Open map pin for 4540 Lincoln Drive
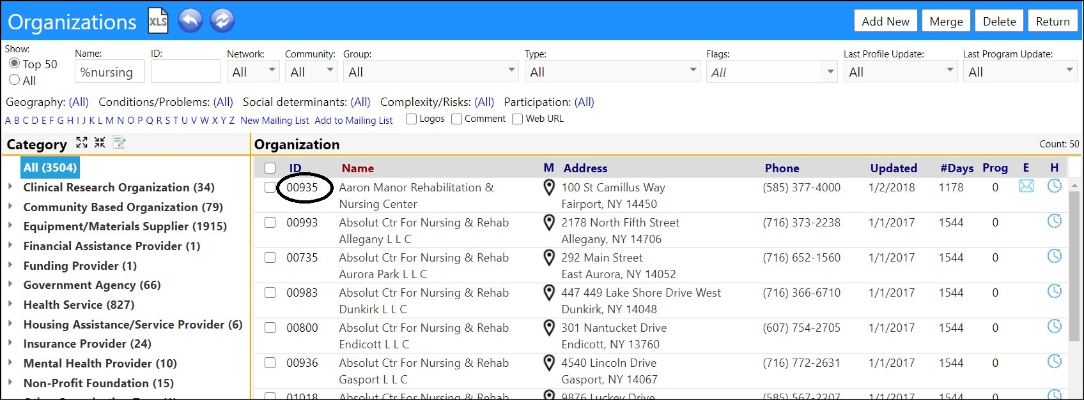 pyautogui.click(x=548, y=363)
